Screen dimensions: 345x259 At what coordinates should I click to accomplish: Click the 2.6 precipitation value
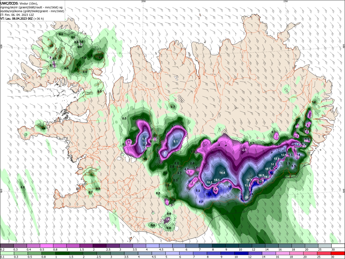pyautogui.click(x=192, y=163)
